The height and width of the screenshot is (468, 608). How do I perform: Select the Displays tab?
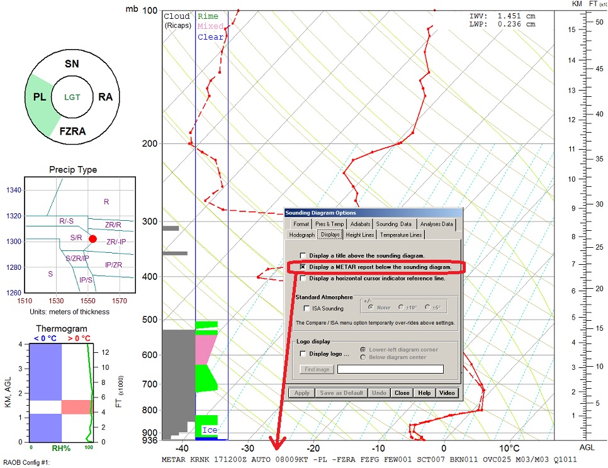[x=330, y=235]
